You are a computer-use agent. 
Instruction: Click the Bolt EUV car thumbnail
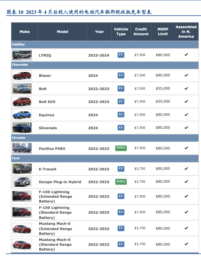(22, 102)
